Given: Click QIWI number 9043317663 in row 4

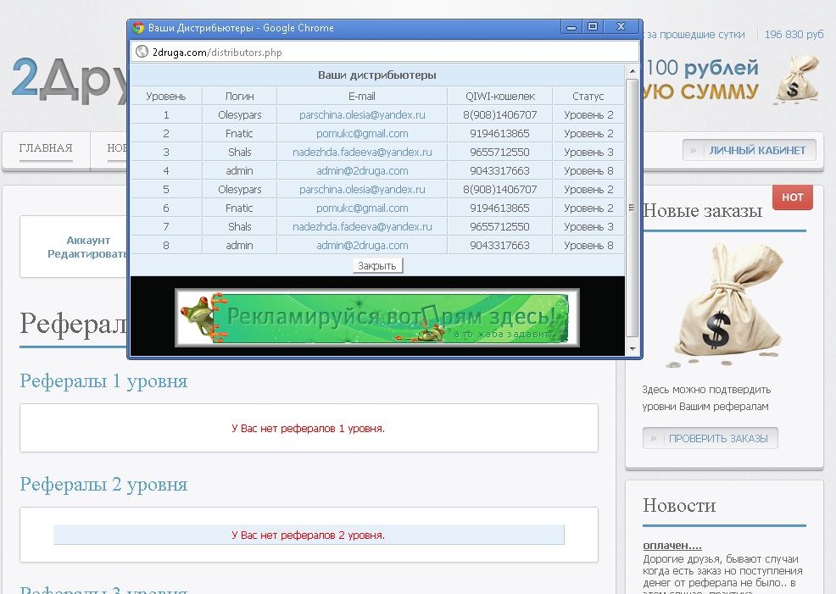Looking at the screenshot, I should (x=500, y=170).
